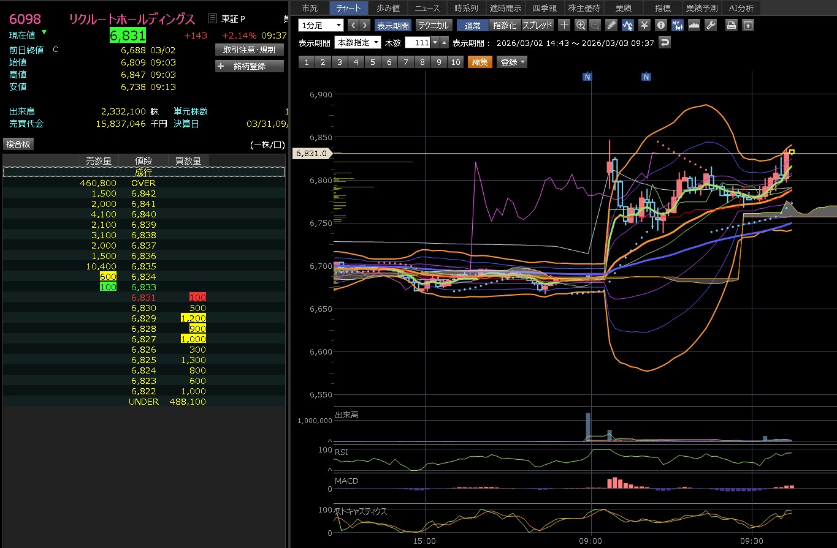Open the info circle icon
The height and width of the screenshot is (548, 837).
pyautogui.click(x=660, y=25)
